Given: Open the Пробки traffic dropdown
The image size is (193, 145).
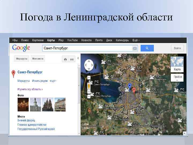Looking at the screenshot, I should [177, 78].
